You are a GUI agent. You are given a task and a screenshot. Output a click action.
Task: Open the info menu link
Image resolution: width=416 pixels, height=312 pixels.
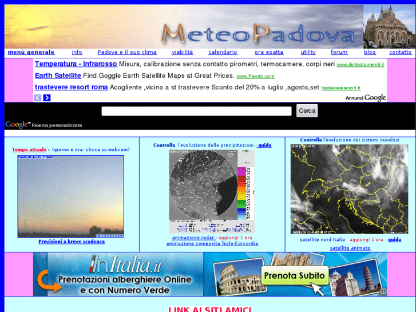point(77,52)
